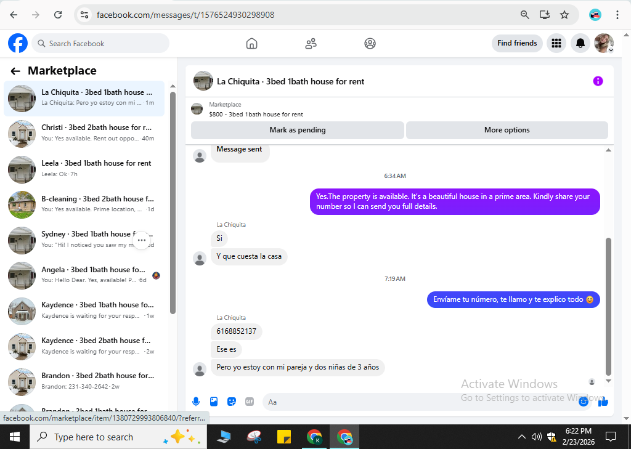
Task: Open Sticky Notes from the taskbar
Action: click(284, 437)
